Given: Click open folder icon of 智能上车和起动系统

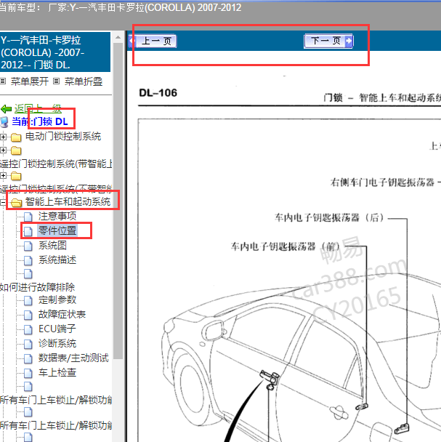Looking at the screenshot, I should click(x=16, y=202).
